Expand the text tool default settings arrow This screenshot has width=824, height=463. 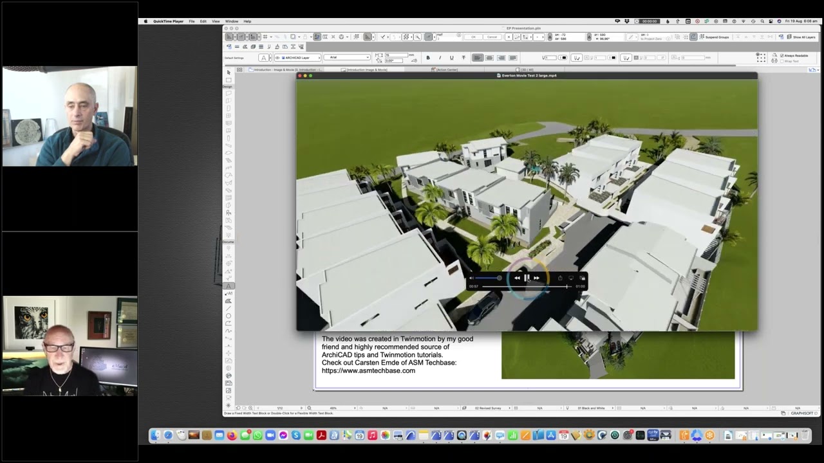pos(270,58)
